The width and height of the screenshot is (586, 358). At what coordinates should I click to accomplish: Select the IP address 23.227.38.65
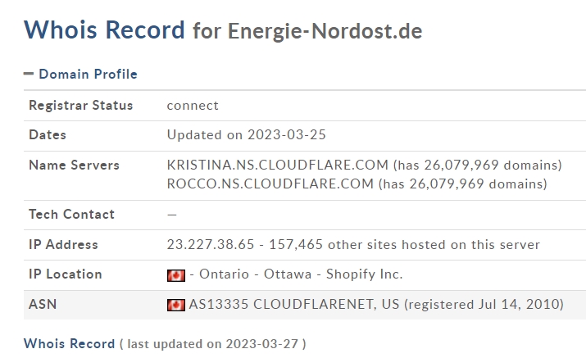pos(211,244)
